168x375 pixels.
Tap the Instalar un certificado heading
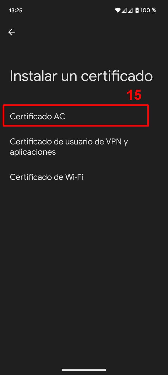81,76
